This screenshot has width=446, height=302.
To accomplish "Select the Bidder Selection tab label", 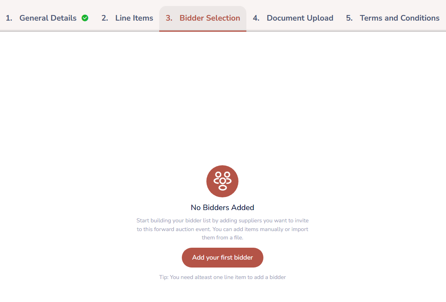I will coord(210,18).
